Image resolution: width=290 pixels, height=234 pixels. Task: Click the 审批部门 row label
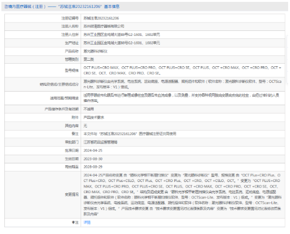72,142
